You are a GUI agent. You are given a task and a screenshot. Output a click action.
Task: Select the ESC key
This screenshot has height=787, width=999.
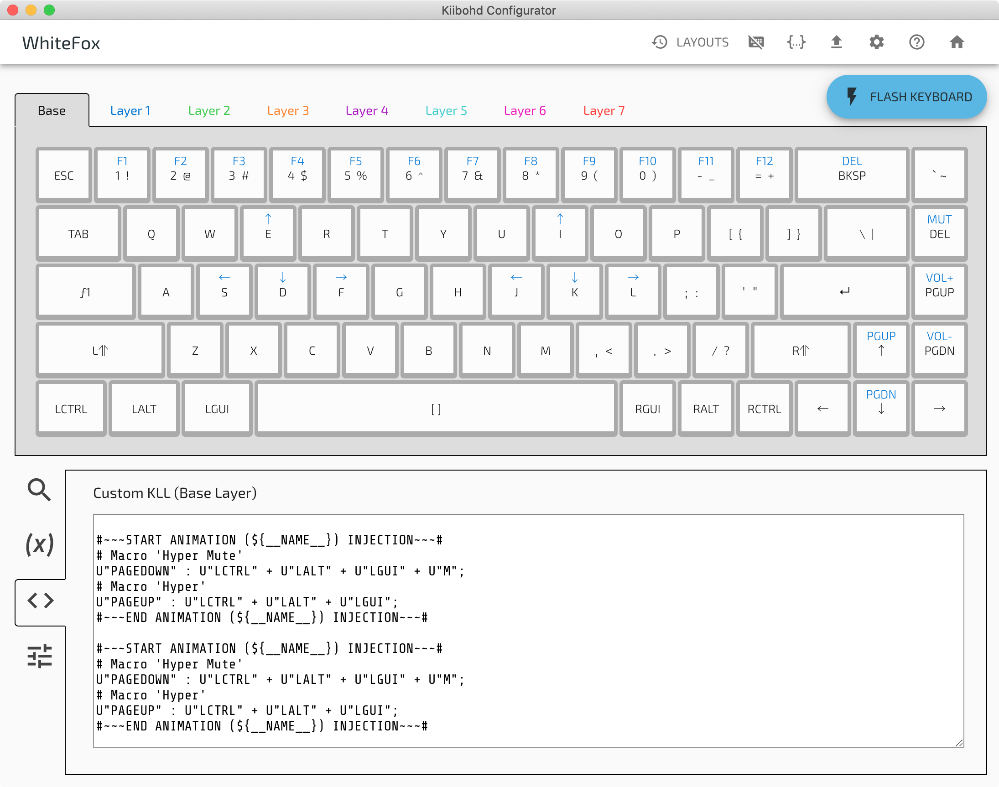(x=63, y=175)
